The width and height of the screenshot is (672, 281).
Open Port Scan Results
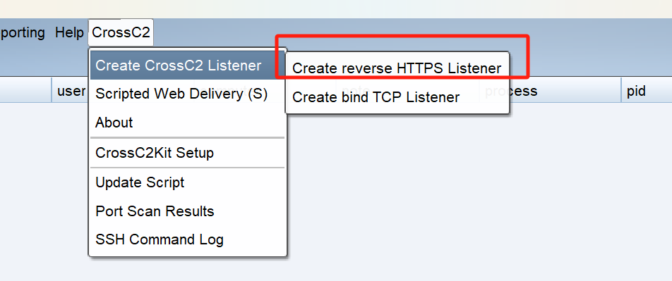tap(187, 211)
